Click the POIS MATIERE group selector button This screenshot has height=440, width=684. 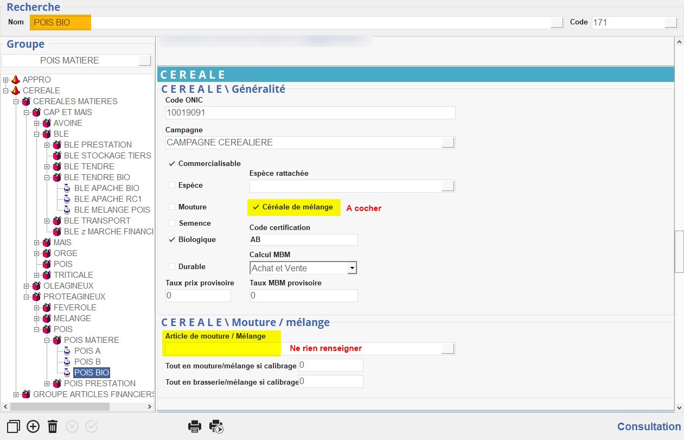144,60
